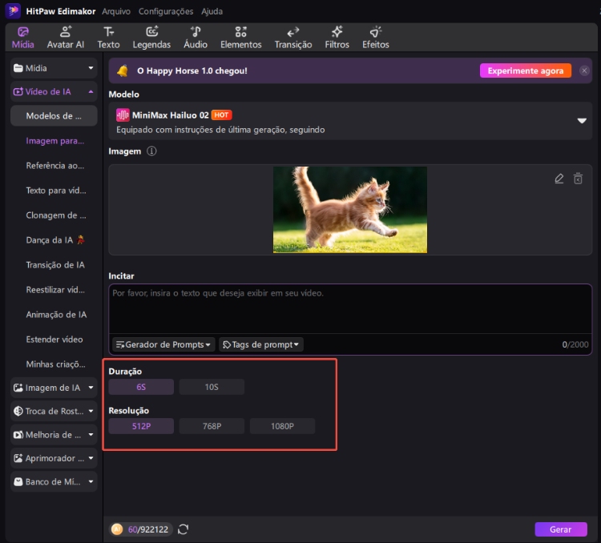Click the Gerar button
This screenshot has width=601, height=543.
[561, 529]
